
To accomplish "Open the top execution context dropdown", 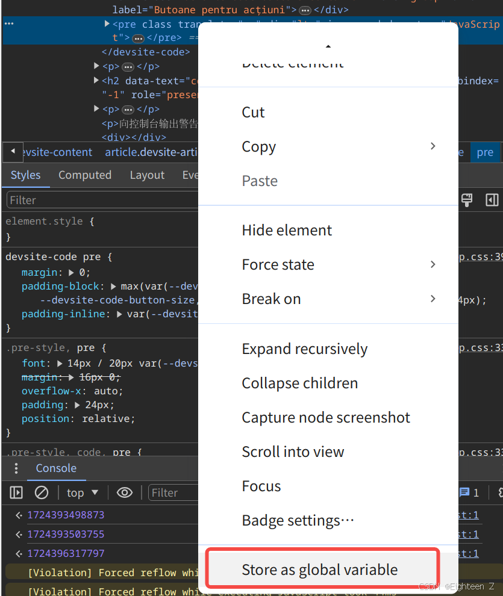I will coord(83,492).
